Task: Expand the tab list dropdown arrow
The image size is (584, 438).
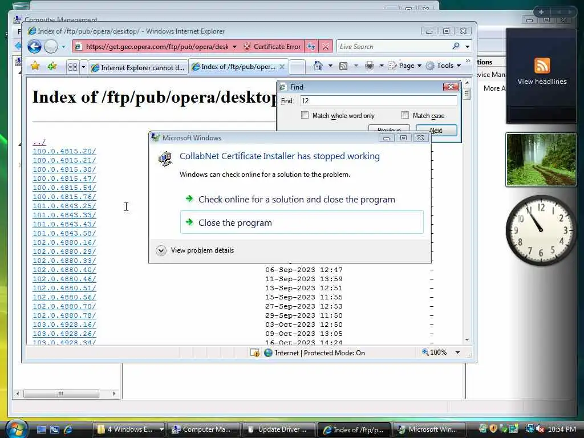Action: [83, 67]
